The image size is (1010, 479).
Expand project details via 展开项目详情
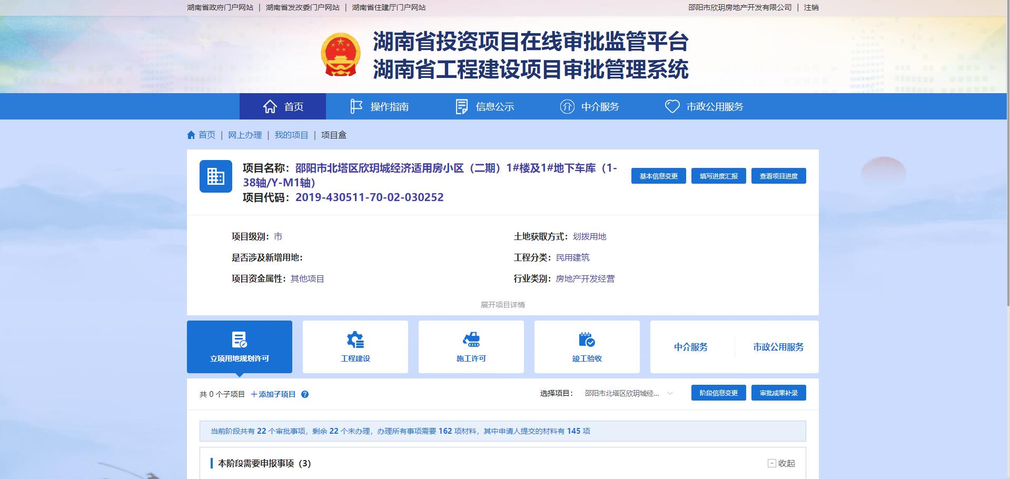point(503,305)
